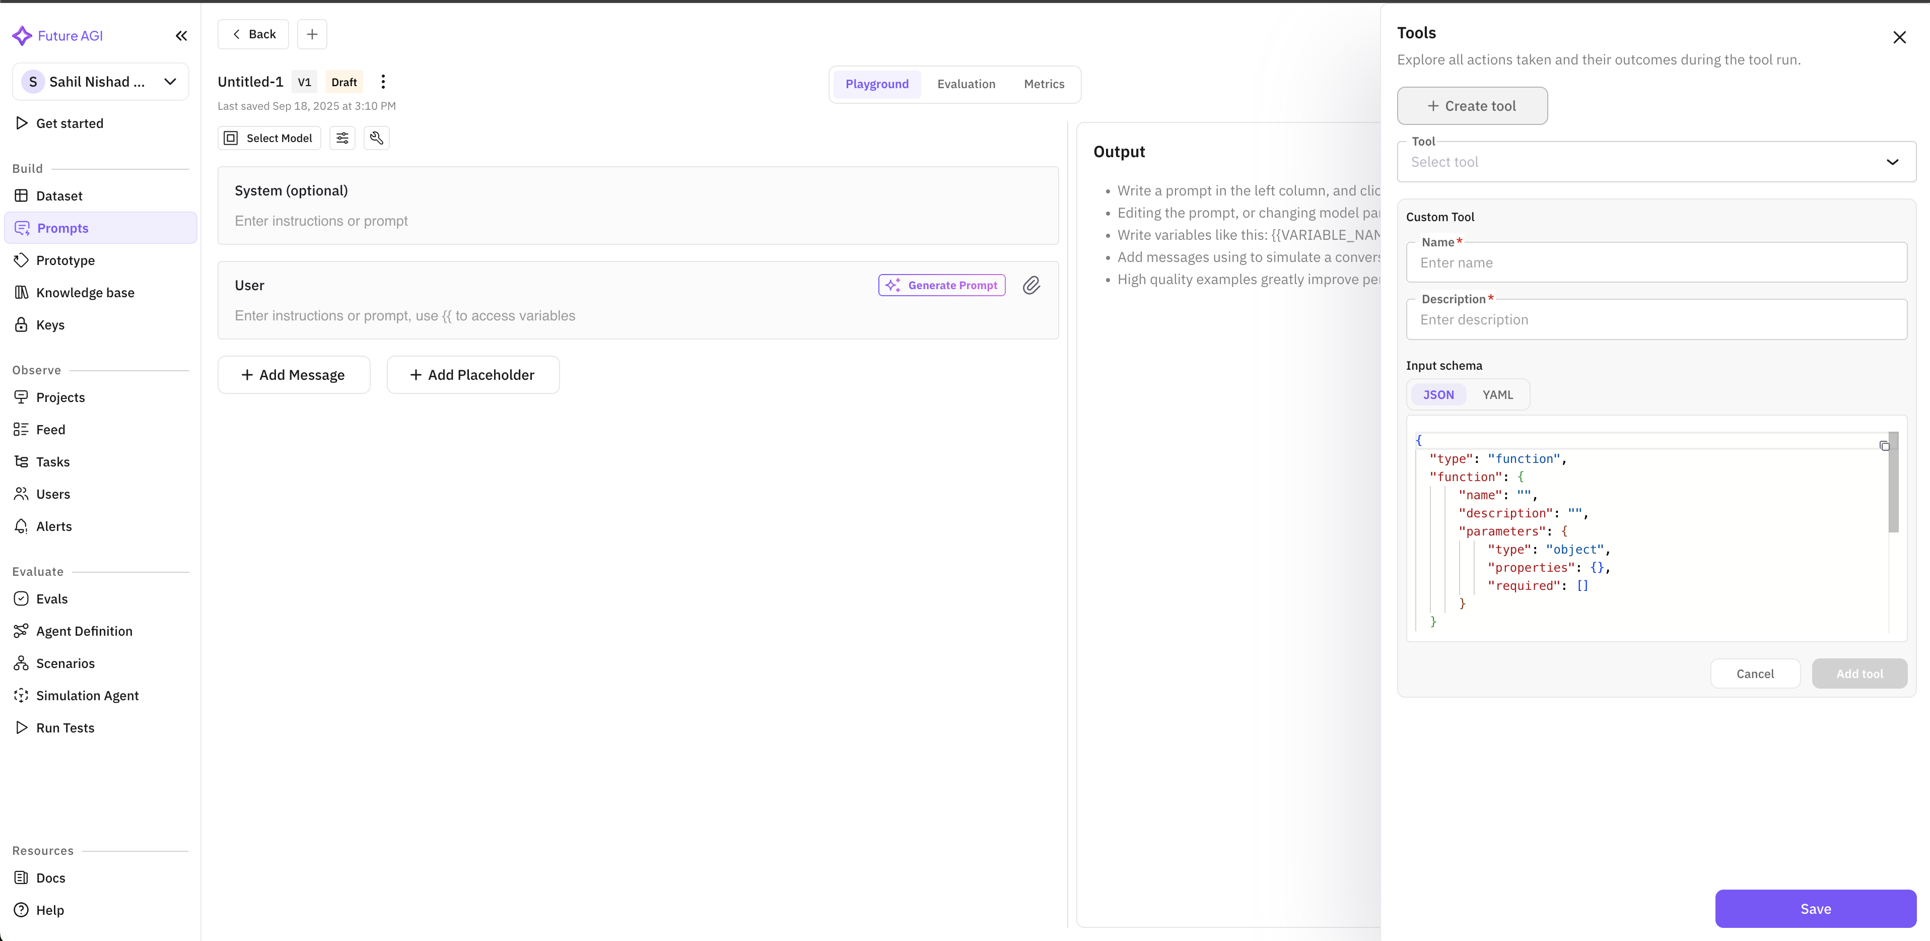Click Create tool in the Tools panel
1930x941 pixels.
point(1472,106)
